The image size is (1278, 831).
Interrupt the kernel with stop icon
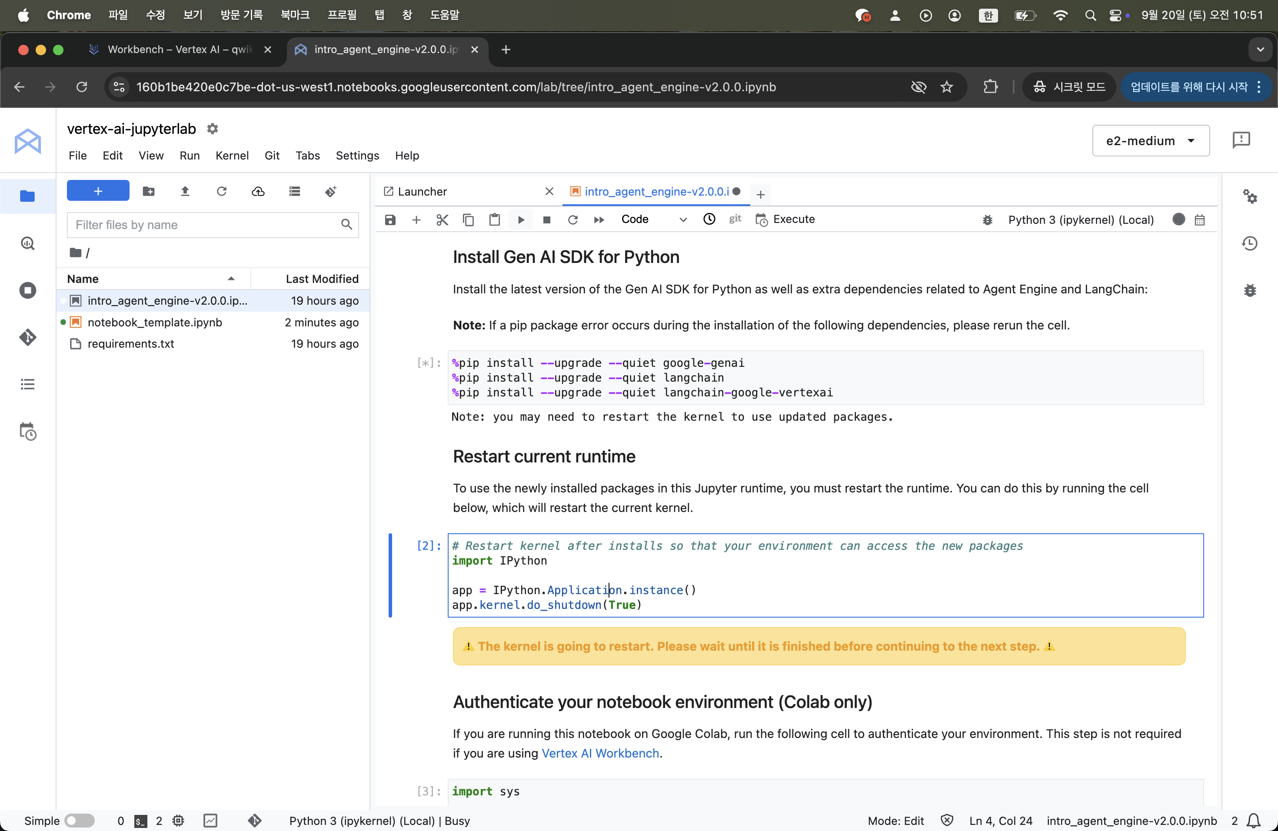click(x=547, y=219)
